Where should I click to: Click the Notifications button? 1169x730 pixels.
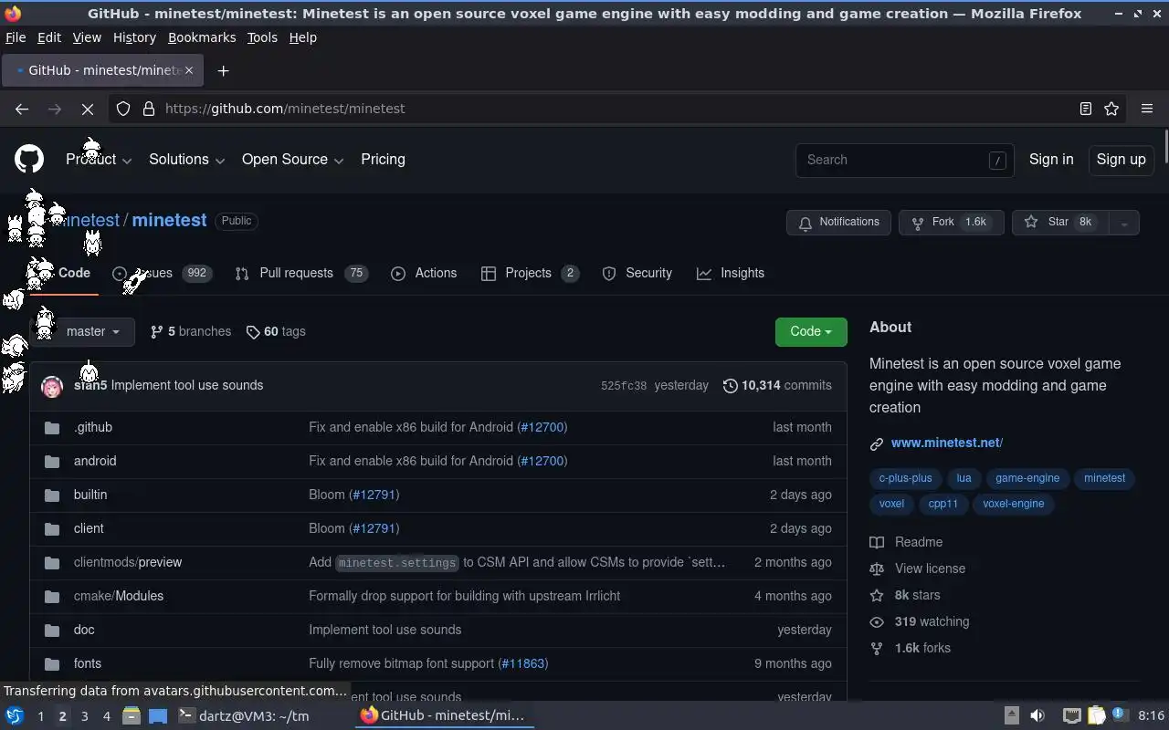click(x=838, y=223)
